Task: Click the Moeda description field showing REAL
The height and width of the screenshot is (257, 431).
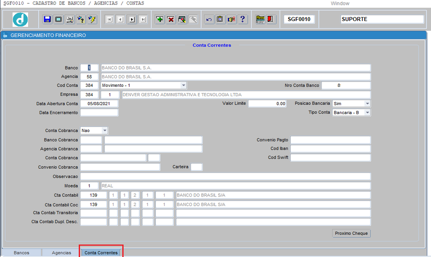Action: click(x=236, y=186)
